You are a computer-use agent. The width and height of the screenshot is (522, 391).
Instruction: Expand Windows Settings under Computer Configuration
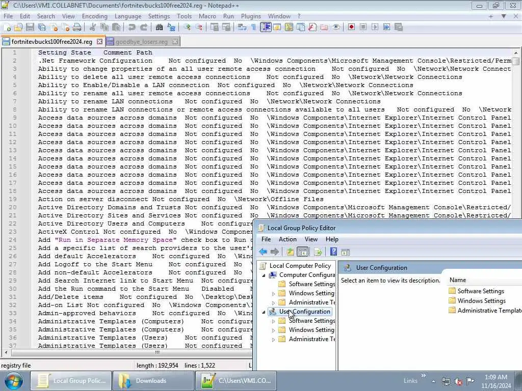(x=273, y=293)
